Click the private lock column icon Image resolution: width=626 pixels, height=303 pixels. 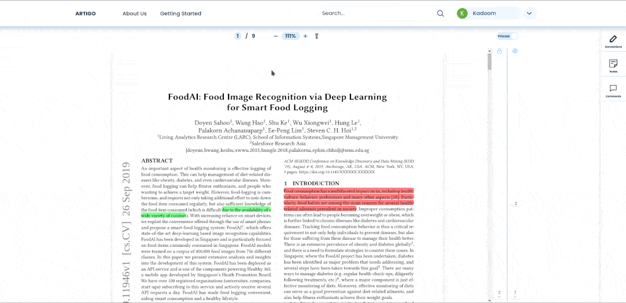(x=499, y=51)
